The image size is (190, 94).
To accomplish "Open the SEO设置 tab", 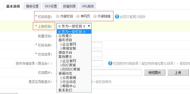I will (x=51, y=6).
